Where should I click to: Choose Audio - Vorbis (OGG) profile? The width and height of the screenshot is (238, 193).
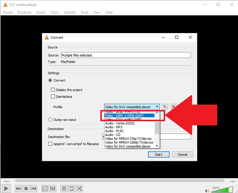[x=129, y=123]
